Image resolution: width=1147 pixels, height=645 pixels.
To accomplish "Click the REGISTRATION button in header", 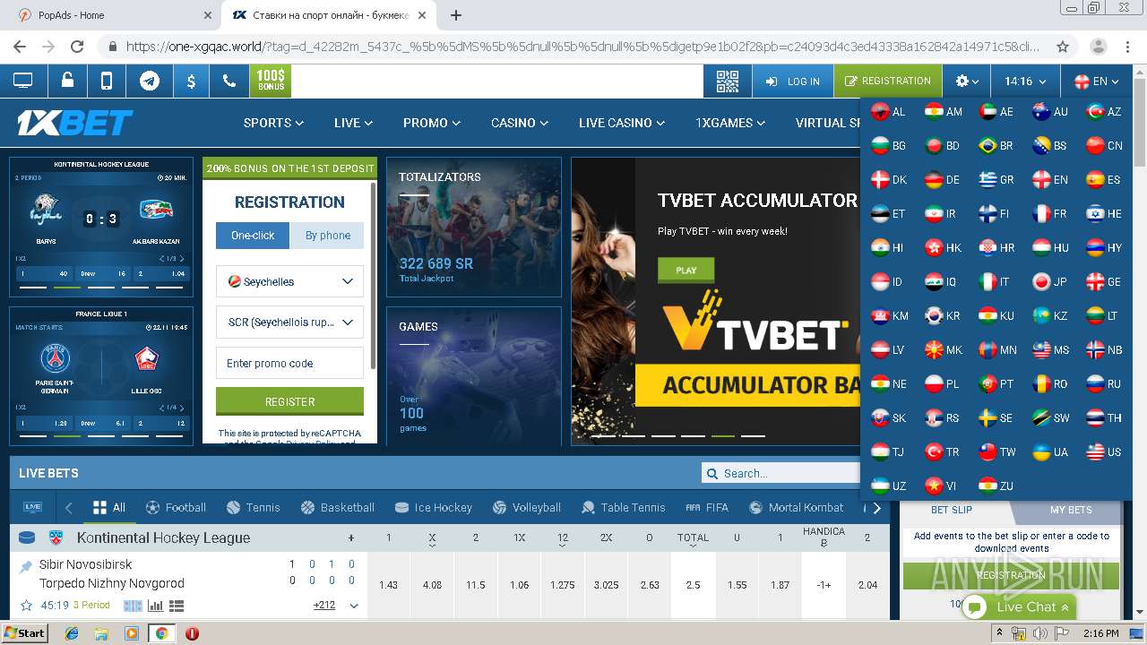I will coord(887,81).
